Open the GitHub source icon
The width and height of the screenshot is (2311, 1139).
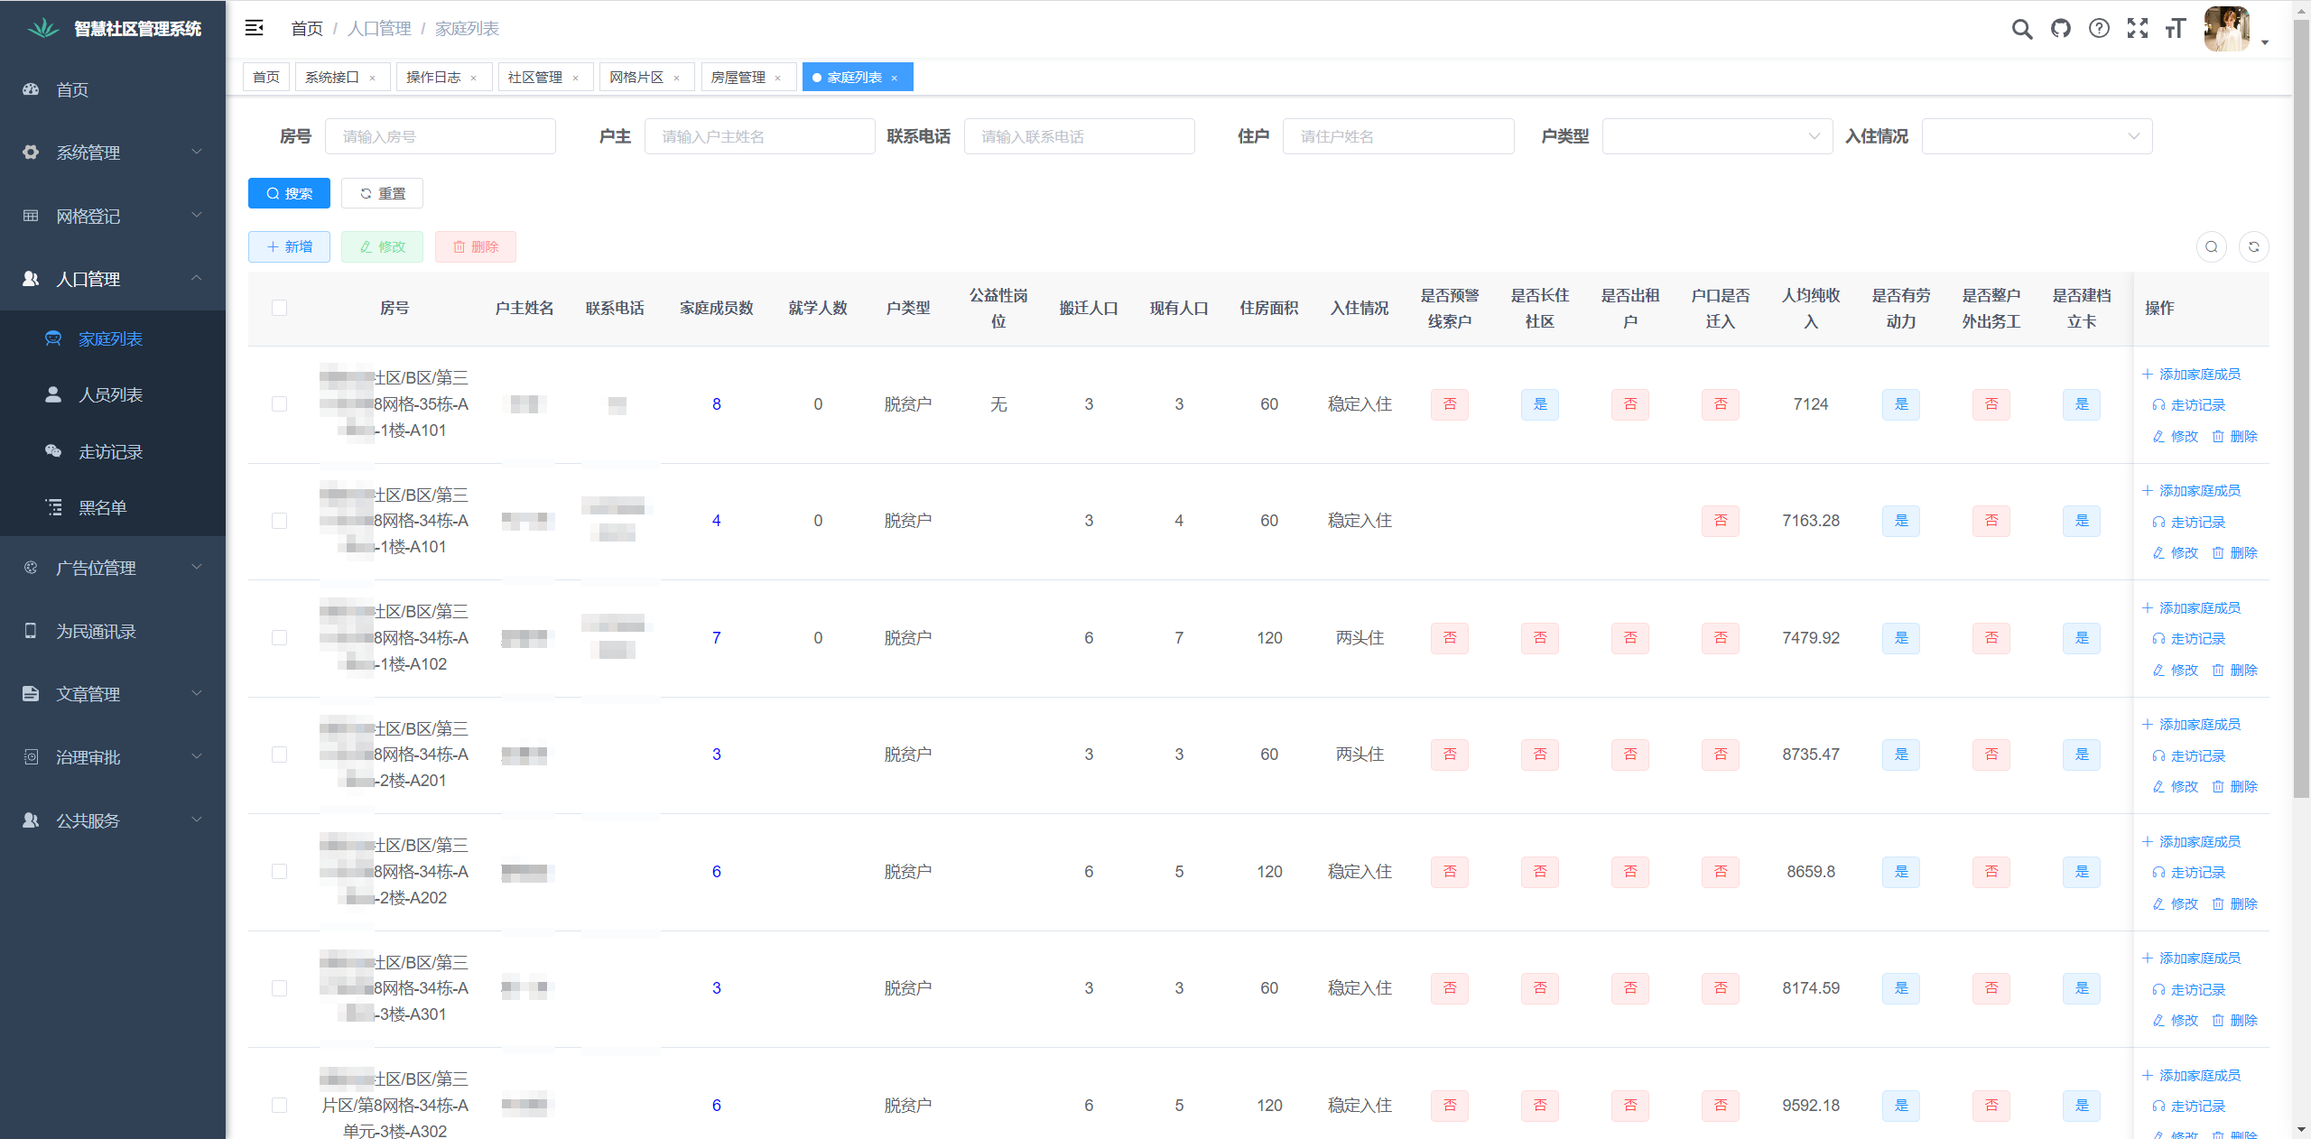click(x=2061, y=29)
